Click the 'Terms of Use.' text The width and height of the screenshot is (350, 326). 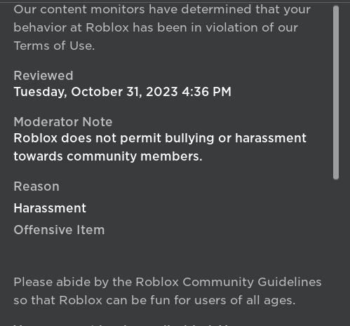[54, 46]
